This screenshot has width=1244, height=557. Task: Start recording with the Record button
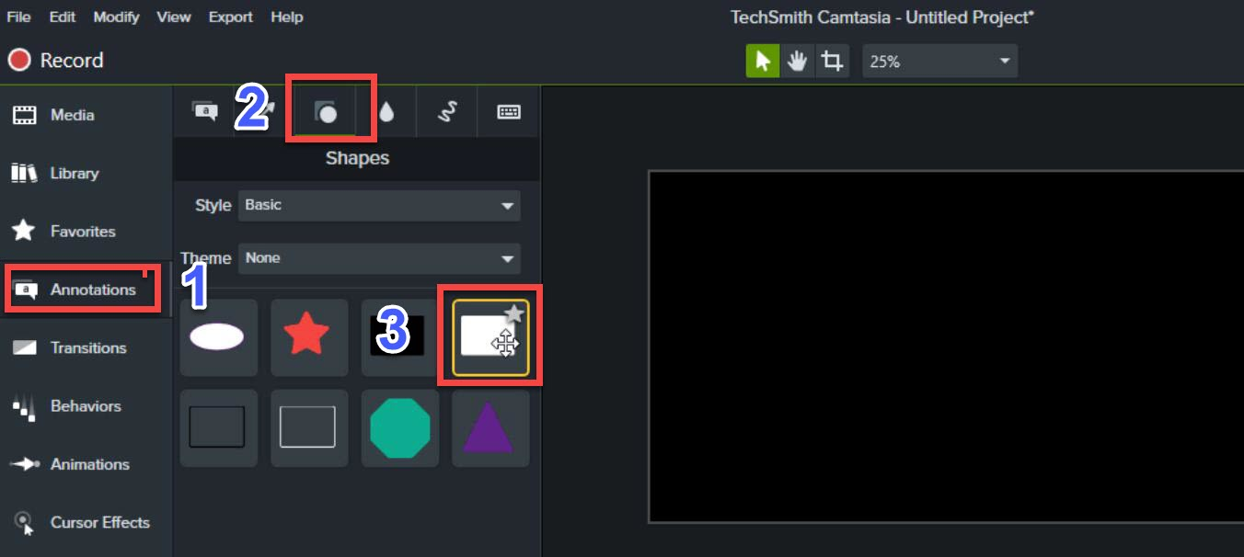coord(56,61)
